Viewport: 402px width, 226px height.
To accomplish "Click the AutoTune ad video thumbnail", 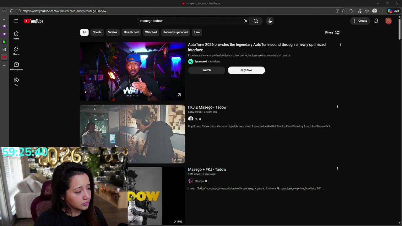I will click(132, 71).
